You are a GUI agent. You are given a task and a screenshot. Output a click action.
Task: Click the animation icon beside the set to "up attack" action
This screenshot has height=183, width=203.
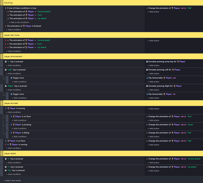[x=147, y=167]
